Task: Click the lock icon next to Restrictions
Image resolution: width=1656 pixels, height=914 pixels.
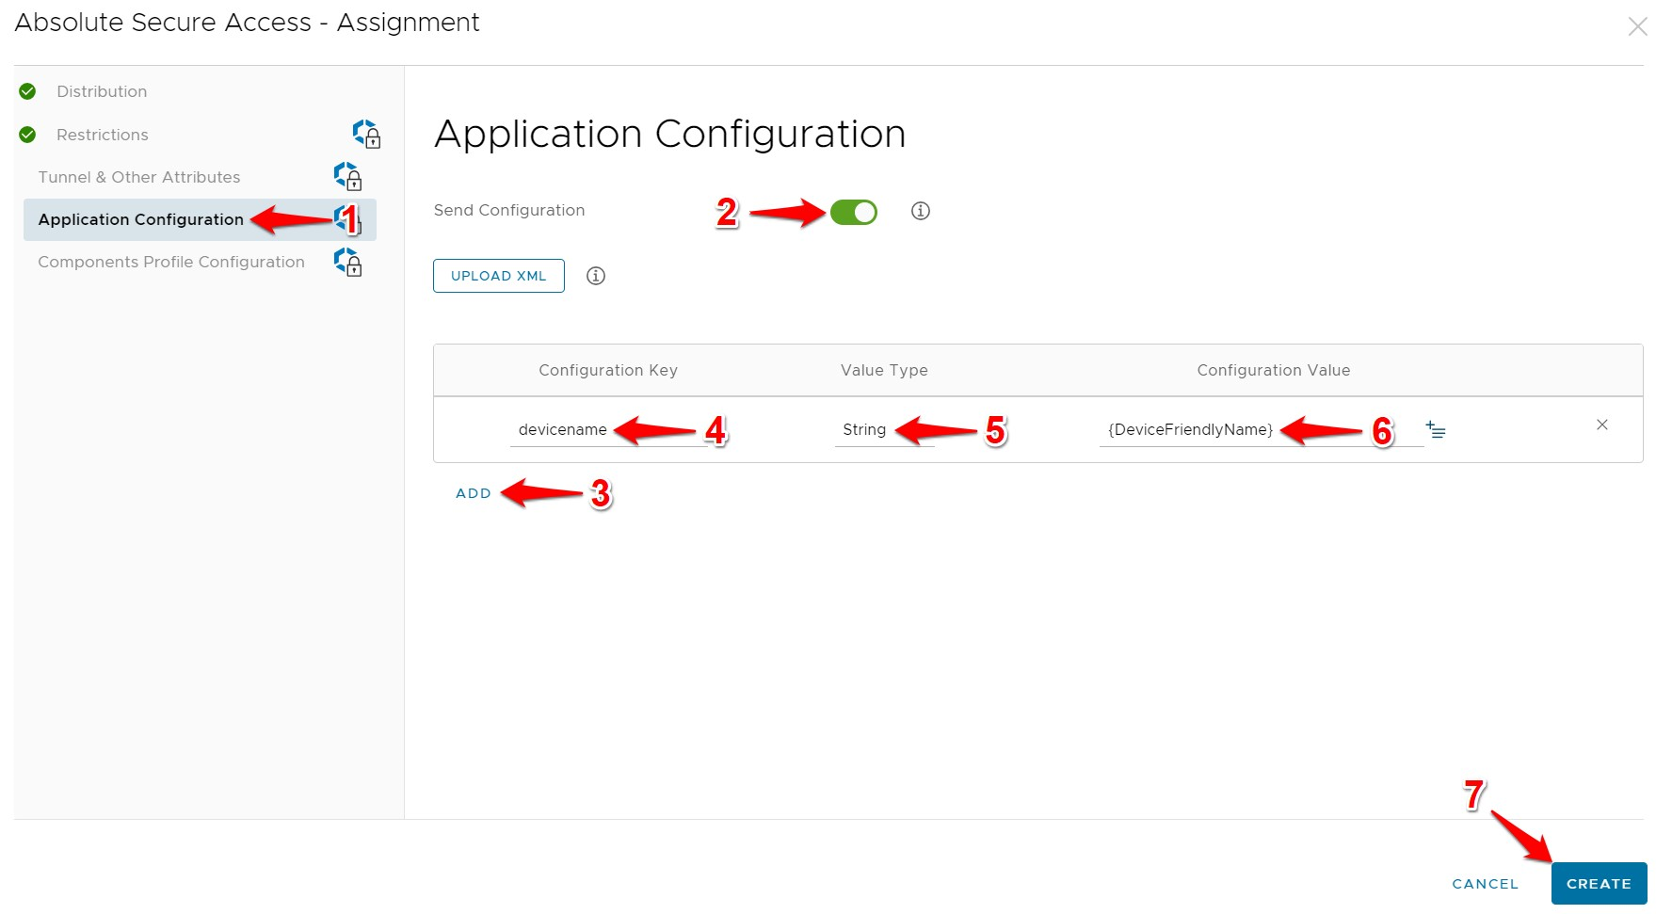Action: (x=366, y=134)
